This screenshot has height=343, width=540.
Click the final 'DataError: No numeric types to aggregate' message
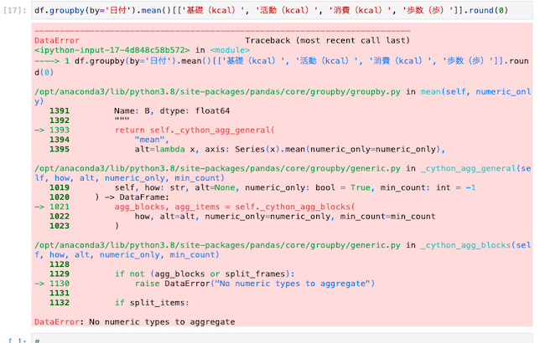[134, 322]
